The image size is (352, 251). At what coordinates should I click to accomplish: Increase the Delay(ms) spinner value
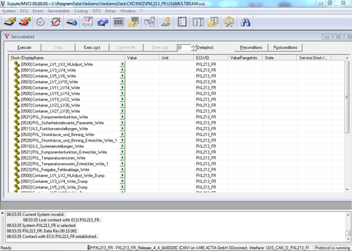pyautogui.click(x=194, y=45)
